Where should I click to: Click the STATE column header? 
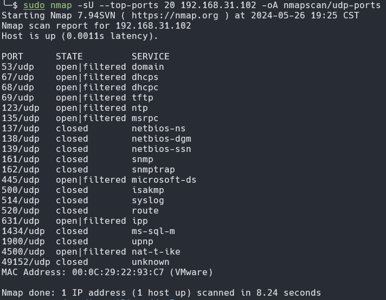(69, 57)
